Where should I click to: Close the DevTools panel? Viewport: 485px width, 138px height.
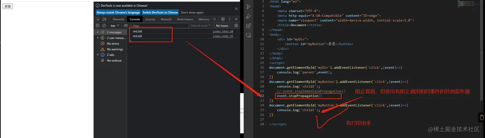pyautogui.click(x=236, y=19)
